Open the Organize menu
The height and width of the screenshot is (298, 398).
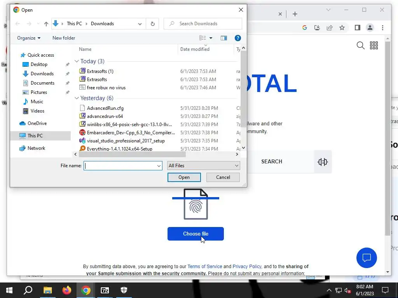(29, 38)
